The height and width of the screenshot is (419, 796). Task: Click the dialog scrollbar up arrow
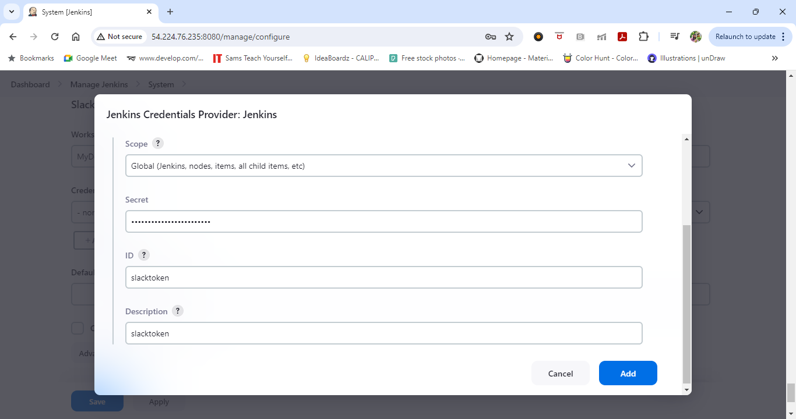[x=686, y=139]
